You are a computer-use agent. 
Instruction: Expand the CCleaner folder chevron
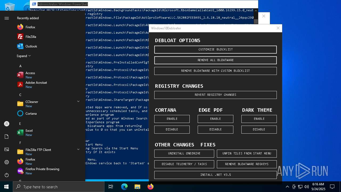tap(78, 101)
